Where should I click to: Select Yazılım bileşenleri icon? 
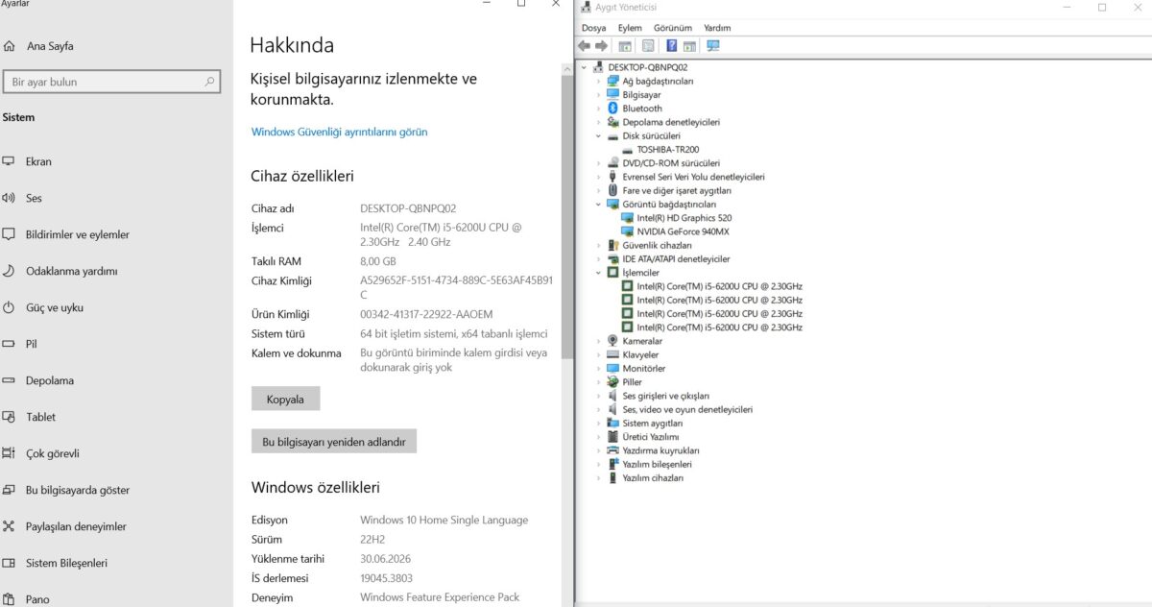point(612,464)
